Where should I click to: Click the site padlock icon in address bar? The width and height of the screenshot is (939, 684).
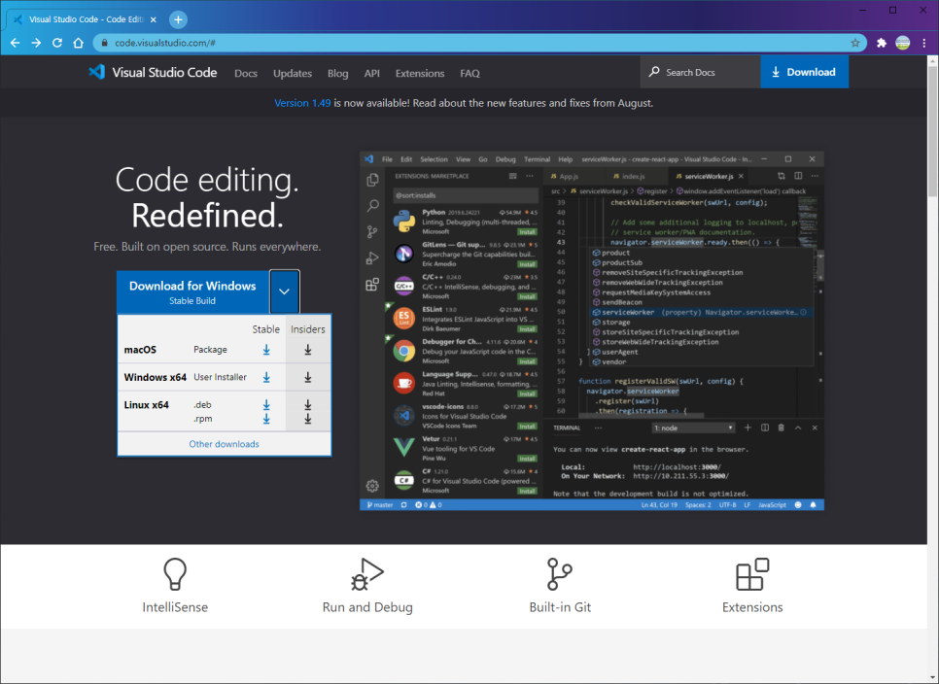click(104, 43)
